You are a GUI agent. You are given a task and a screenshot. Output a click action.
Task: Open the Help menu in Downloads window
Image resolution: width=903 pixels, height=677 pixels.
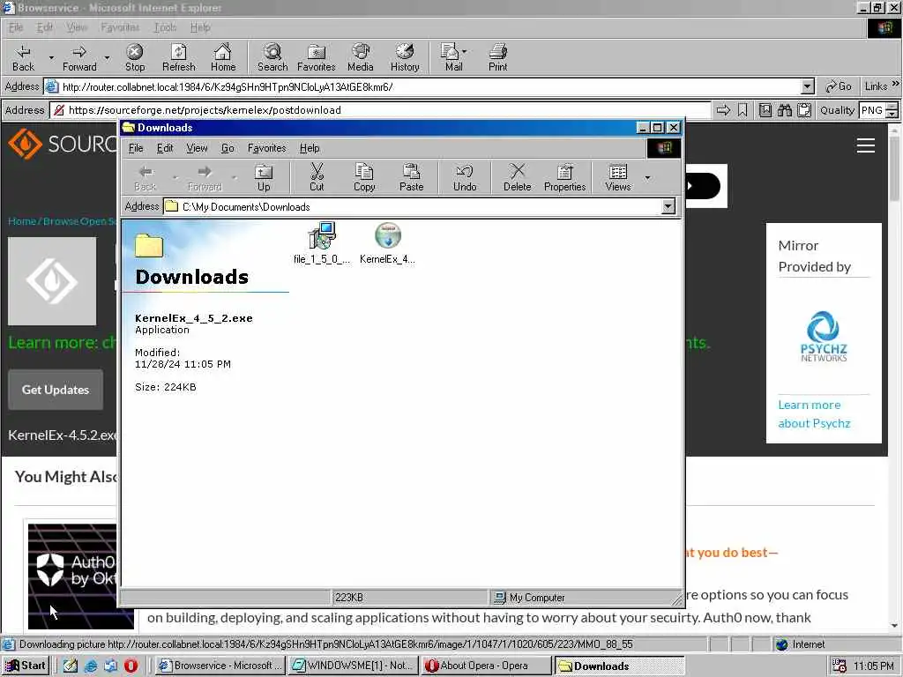coord(310,148)
